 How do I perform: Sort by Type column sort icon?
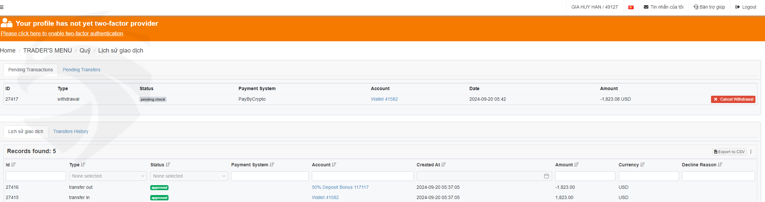click(83, 165)
